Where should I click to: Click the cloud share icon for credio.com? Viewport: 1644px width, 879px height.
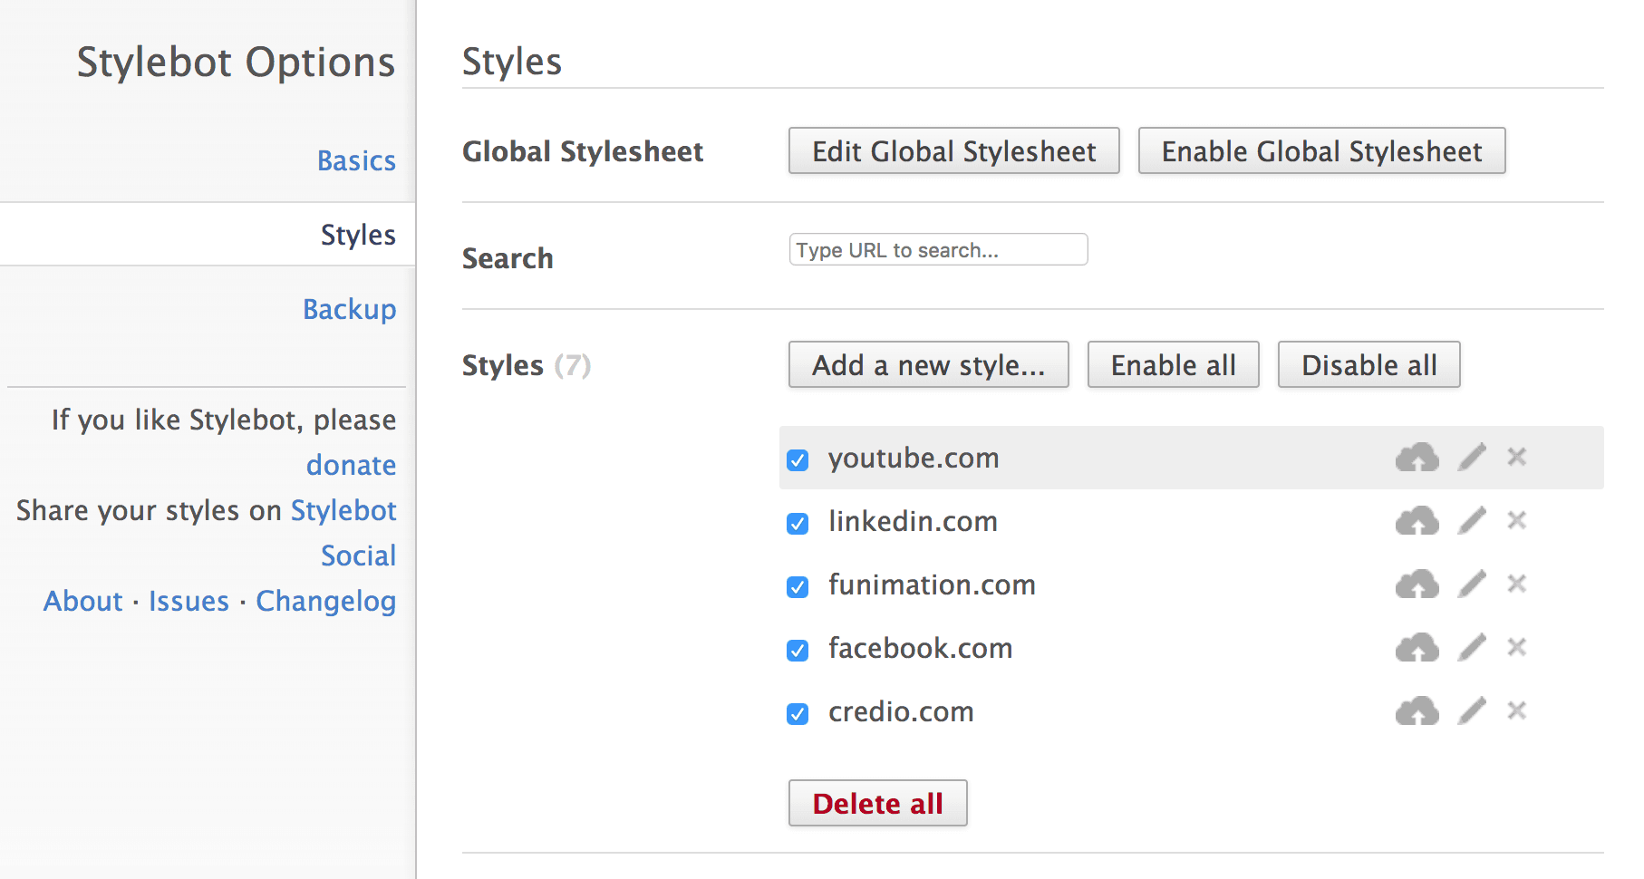tap(1417, 711)
